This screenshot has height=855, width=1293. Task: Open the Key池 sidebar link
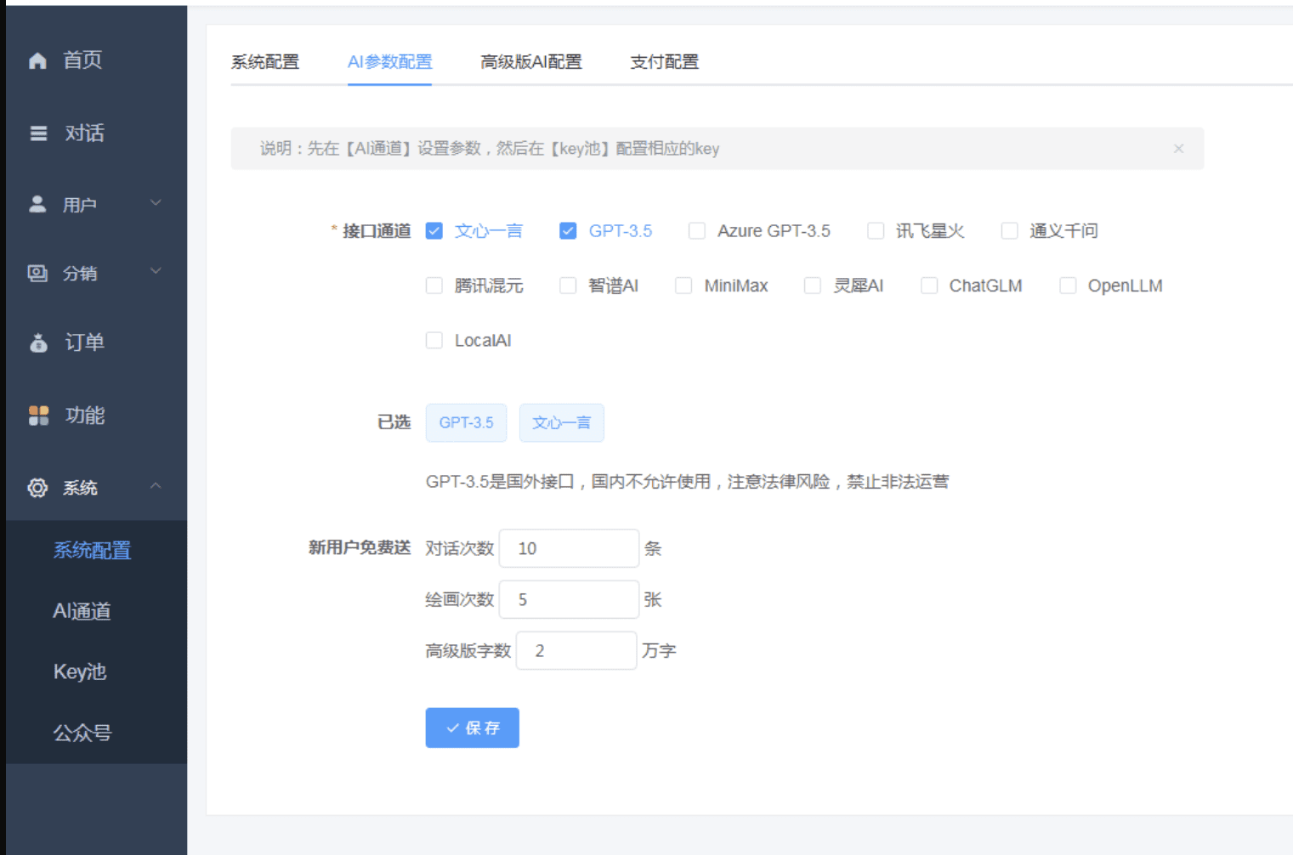point(80,671)
